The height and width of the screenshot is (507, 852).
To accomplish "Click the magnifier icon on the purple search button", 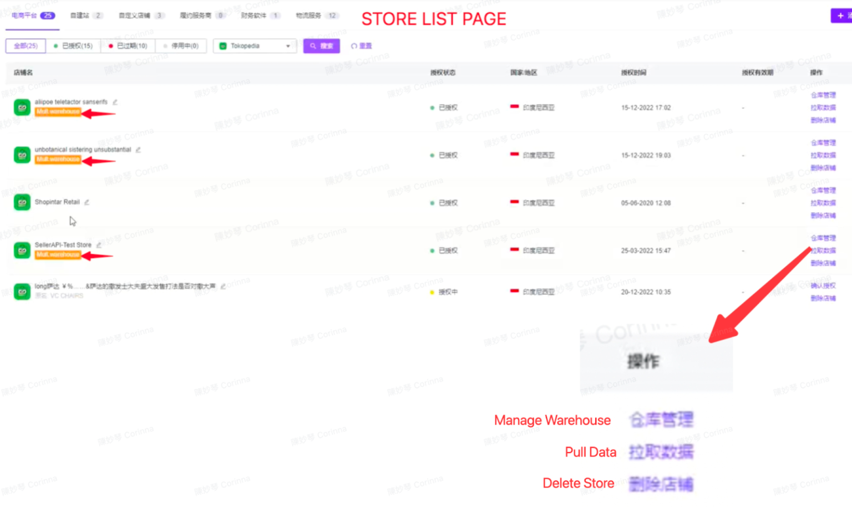I will [x=312, y=46].
